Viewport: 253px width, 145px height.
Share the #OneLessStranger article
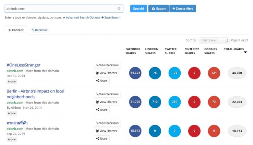(102, 81)
